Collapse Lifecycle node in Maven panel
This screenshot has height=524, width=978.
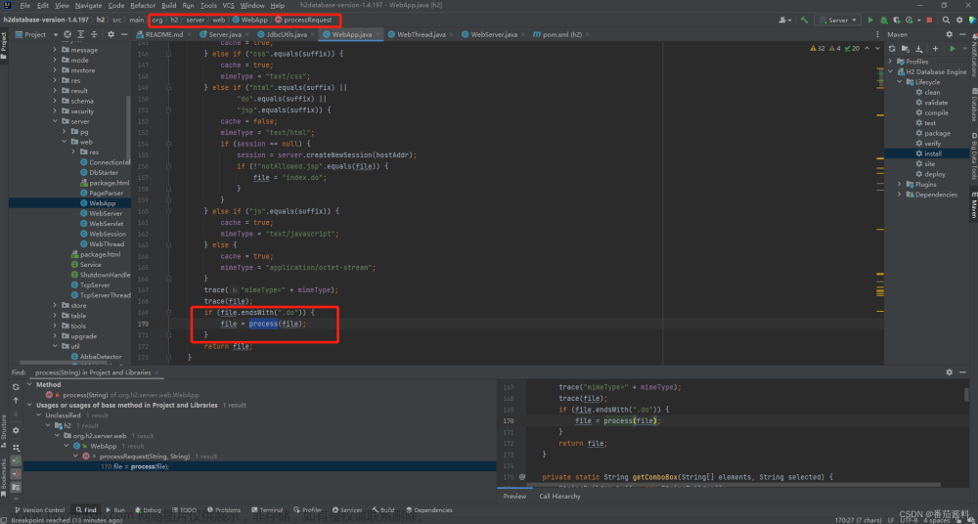point(900,82)
